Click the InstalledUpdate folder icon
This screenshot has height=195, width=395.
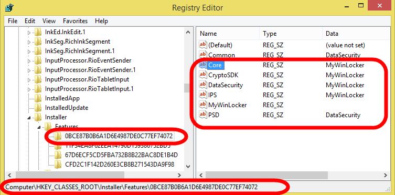tap(38, 108)
